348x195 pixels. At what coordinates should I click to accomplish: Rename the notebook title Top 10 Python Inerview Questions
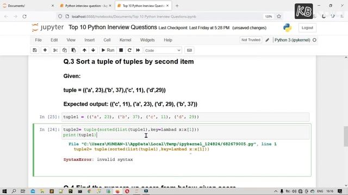click(113, 27)
